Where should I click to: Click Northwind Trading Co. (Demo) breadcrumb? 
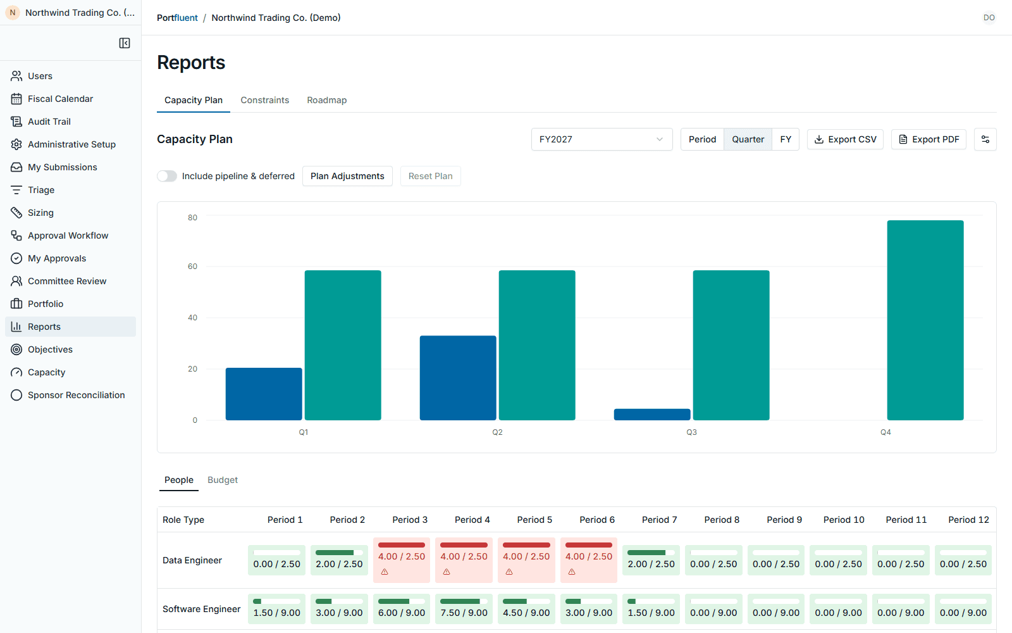276,18
